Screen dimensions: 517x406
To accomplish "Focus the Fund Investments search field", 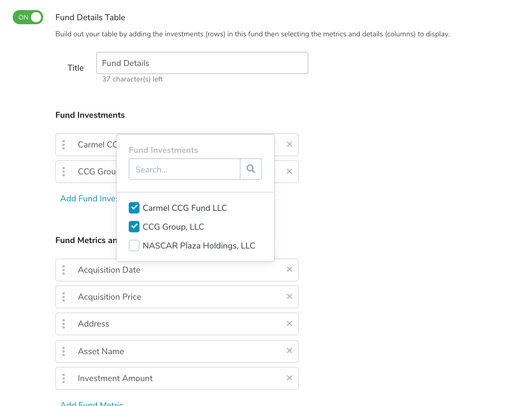I will pyautogui.click(x=184, y=169).
